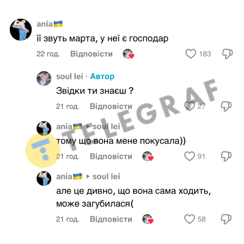Click author-liked badge on top comment
This screenshot has height=244, width=244.
(128, 54)
